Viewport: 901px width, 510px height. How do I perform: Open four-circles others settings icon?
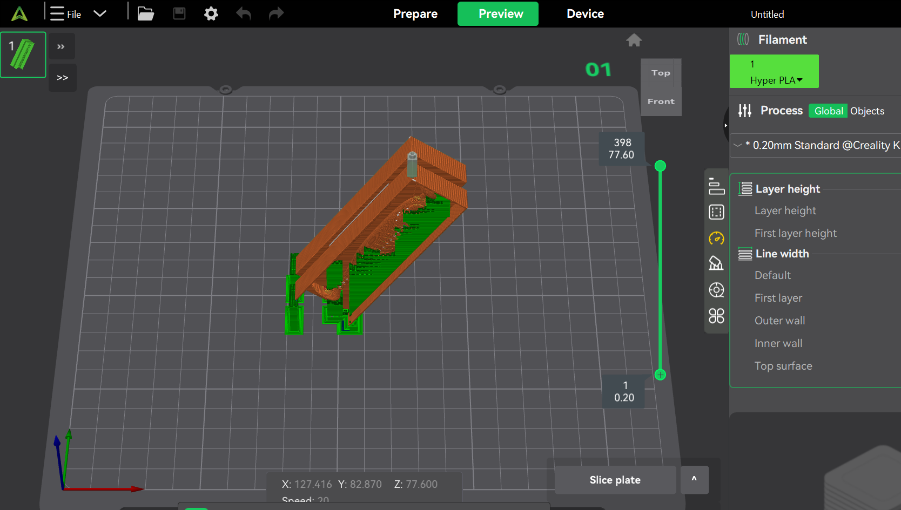(x=716, y=316)
